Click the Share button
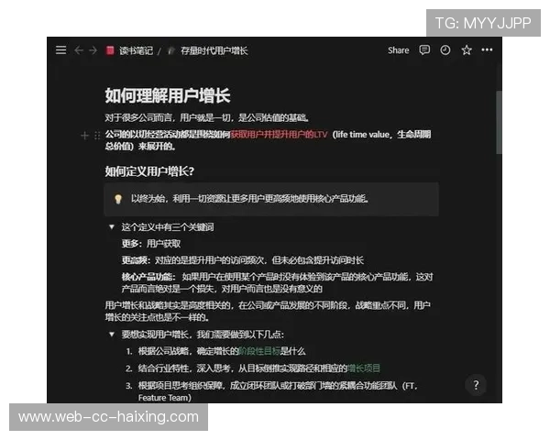The width and height of the screenshot is (550, 440). (398, 50)
